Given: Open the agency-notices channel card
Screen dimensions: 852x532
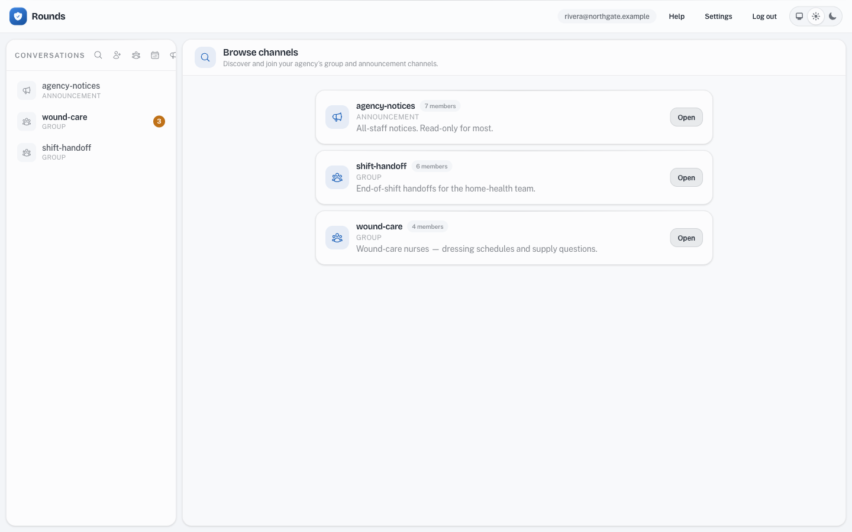Looking at the screenshot, I should [686, 117].
